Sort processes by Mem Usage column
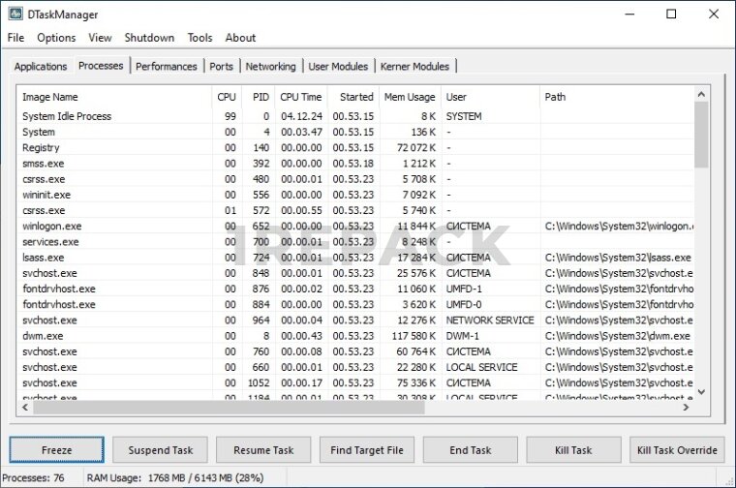Viewport: 736px width, 488px height. pos(409,97)
